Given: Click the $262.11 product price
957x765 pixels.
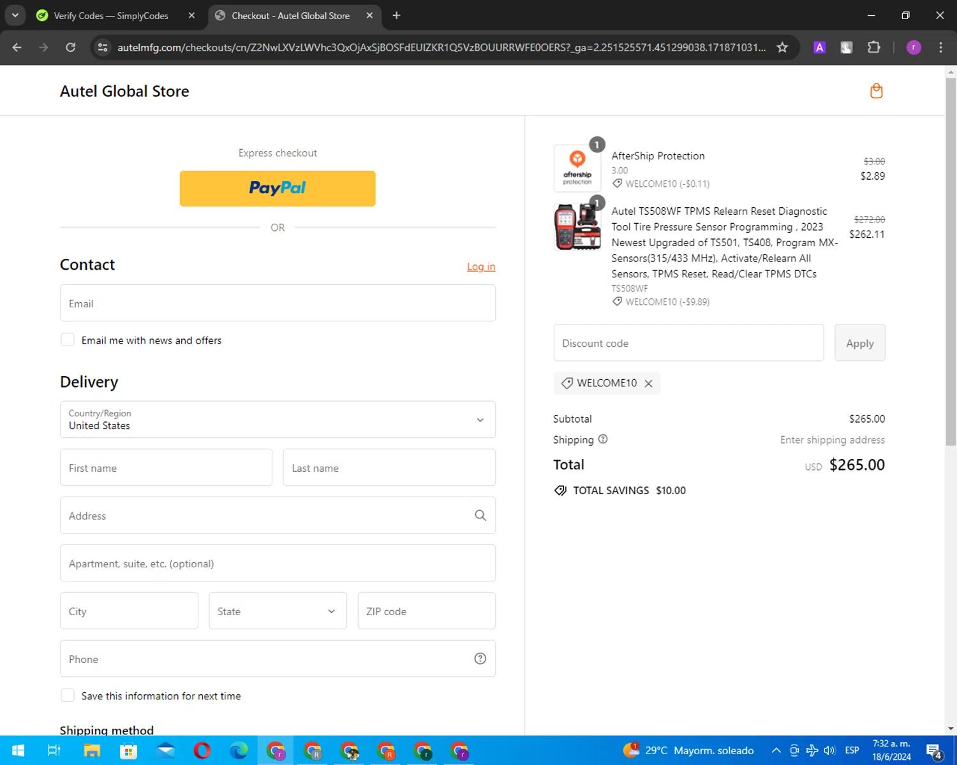Looking at the screenshot, I should [867, 234].
